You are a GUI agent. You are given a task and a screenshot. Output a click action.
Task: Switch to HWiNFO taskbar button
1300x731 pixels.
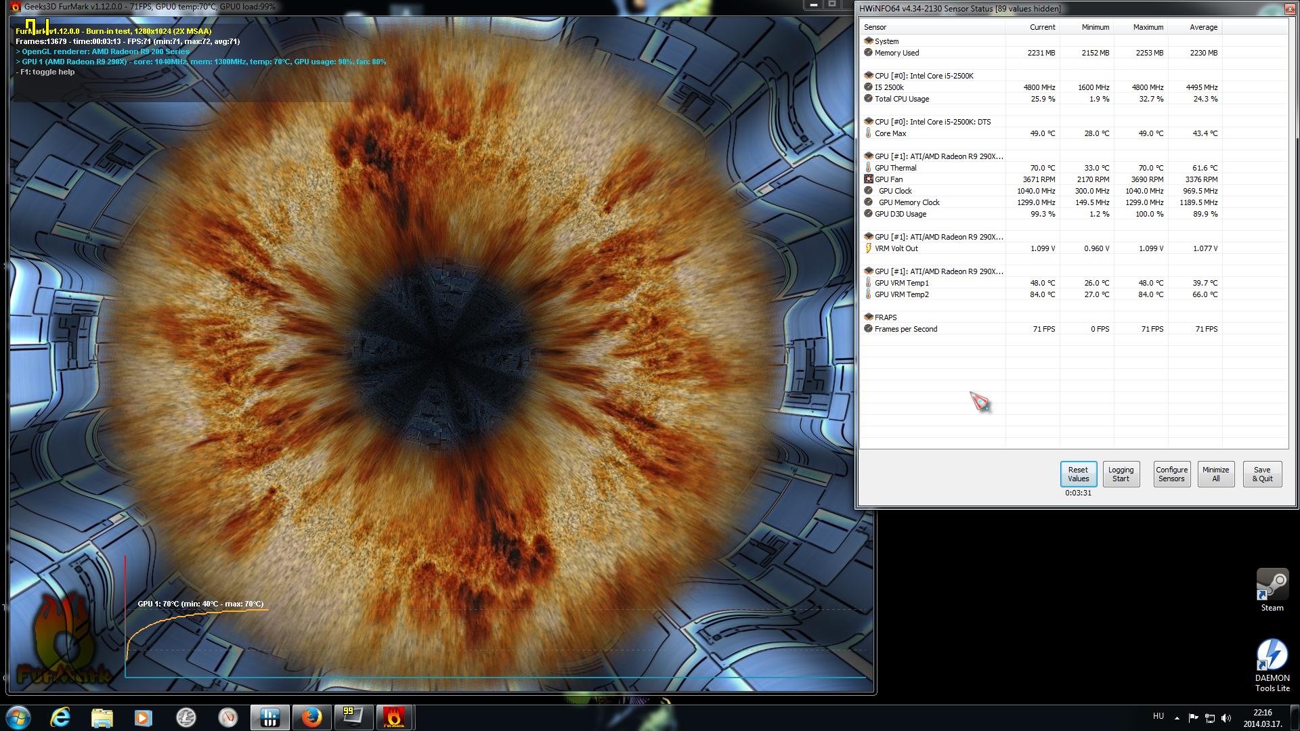click(270, 717)
